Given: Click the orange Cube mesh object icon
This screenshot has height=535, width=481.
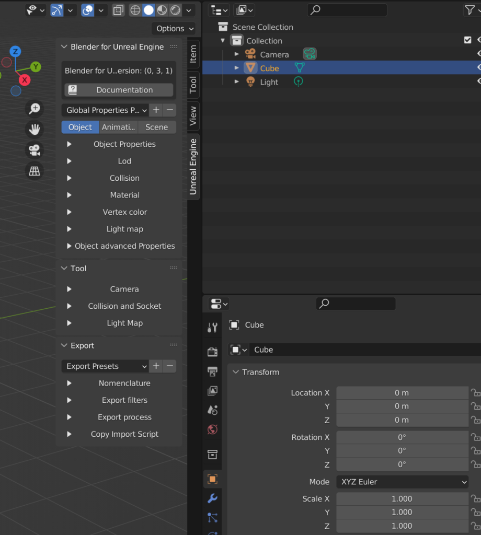Looking at the screenshot, I should [x=250, y=68].
